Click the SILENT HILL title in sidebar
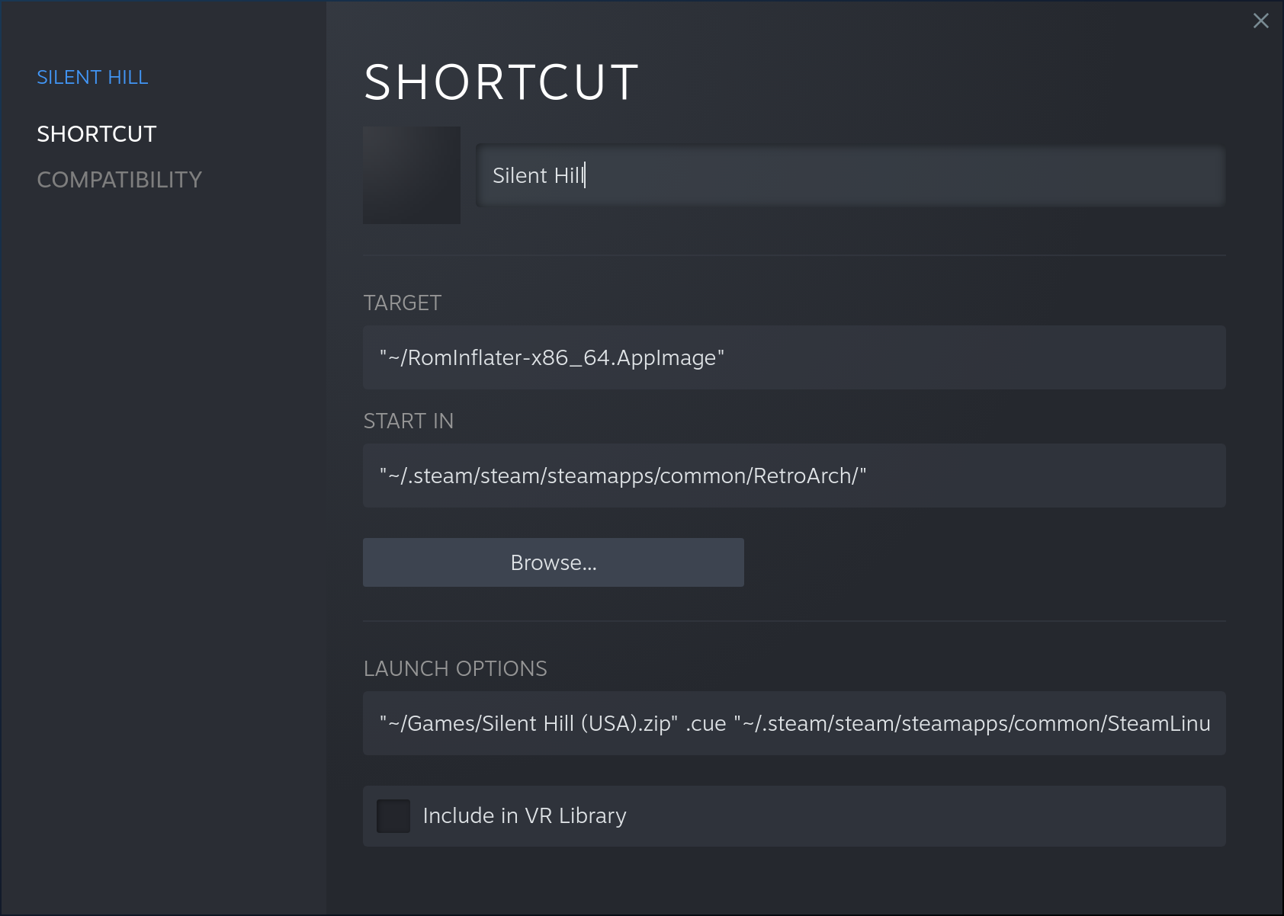The height and width of the screenshot is (916, 1284). tap(92, 77)
